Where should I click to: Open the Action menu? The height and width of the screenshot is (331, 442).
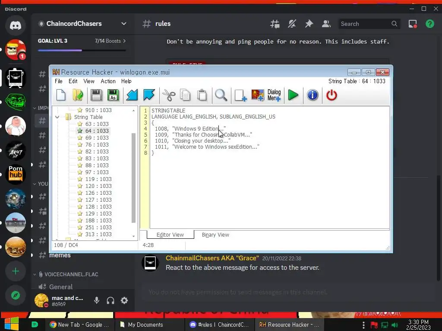click(x=108, y=81)
